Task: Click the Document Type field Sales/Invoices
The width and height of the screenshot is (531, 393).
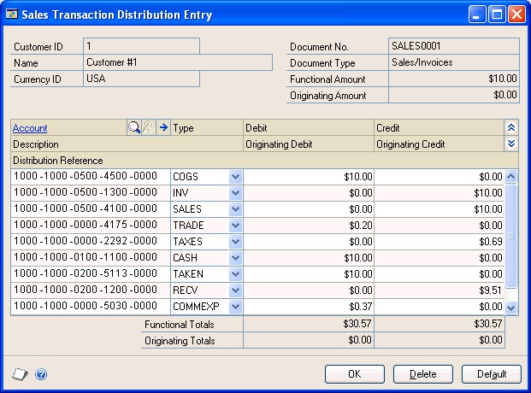Action: 454,62
